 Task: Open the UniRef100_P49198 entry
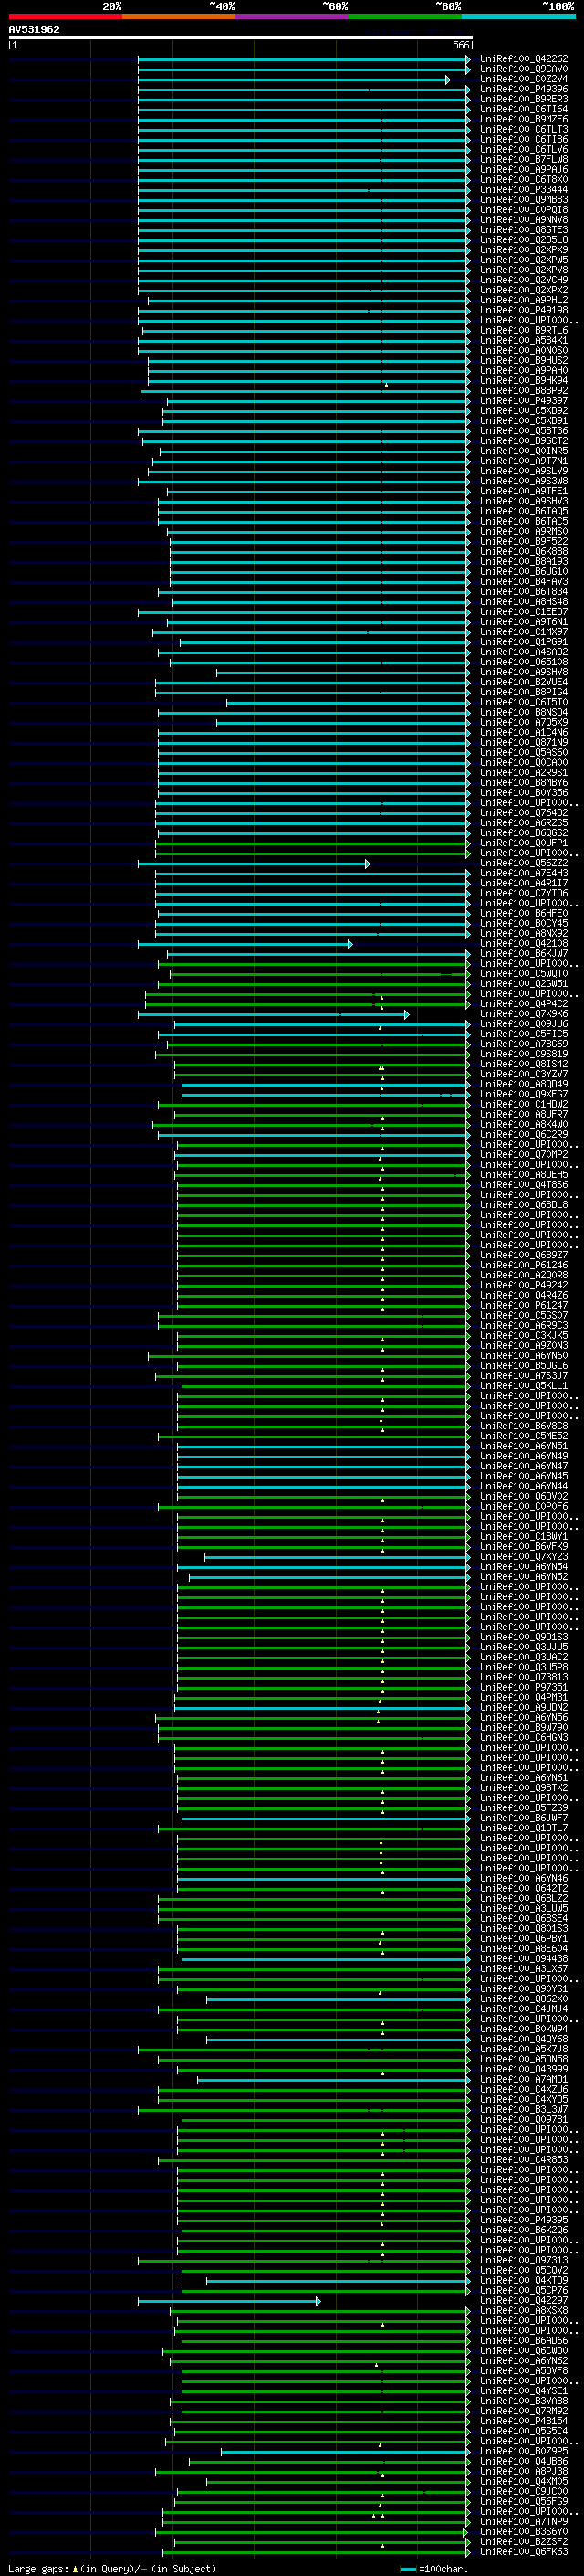coord(524,311)
